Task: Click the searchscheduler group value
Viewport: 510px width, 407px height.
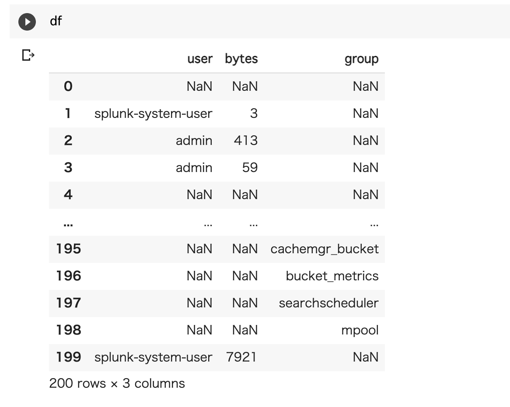Action: 328,303
